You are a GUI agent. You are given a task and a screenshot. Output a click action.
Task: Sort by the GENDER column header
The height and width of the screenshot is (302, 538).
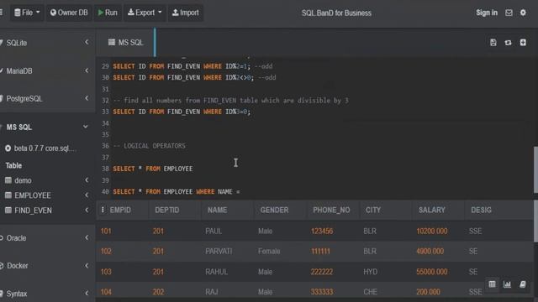(x=274, y=210)
